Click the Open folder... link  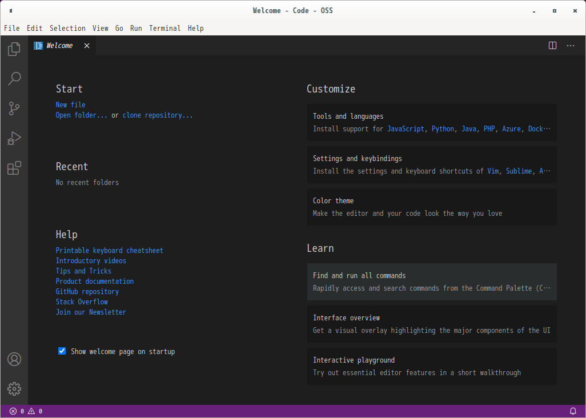[82, 115]
